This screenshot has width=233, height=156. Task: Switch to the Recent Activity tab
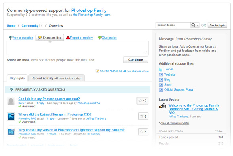[x=57, y=78]
